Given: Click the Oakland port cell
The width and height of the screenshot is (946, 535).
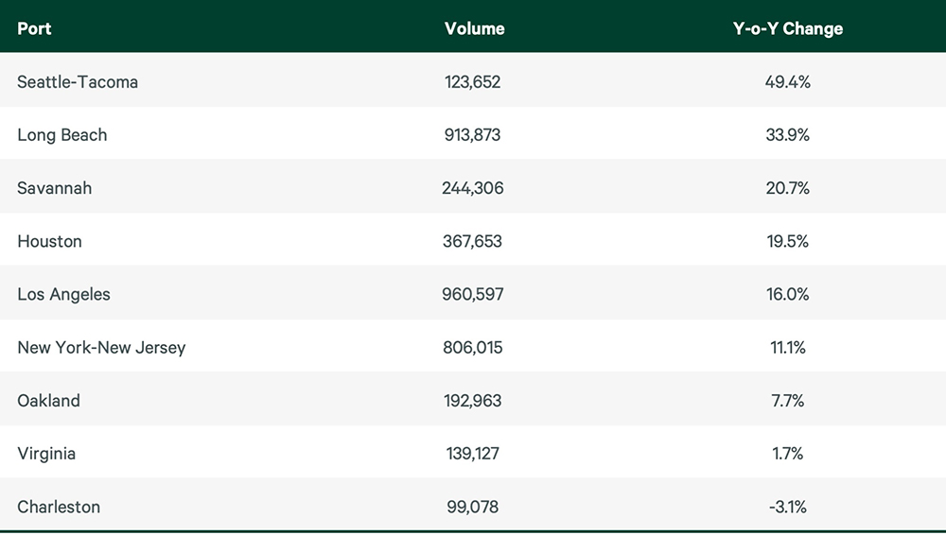Looking at the screenshot, I should click(48, 401).
